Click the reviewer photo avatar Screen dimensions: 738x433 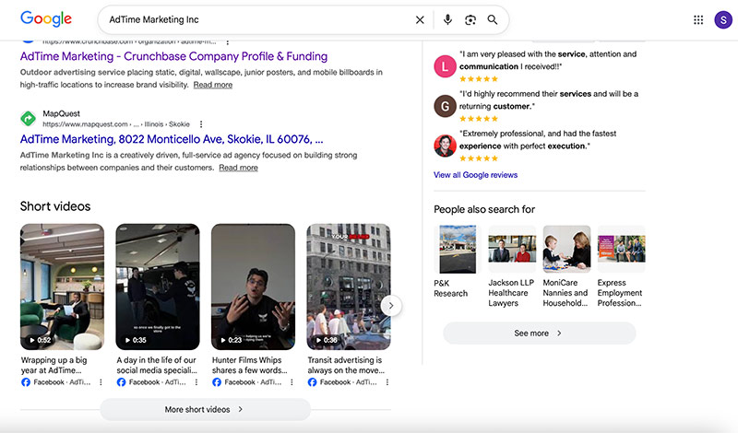tap(445, 146)
